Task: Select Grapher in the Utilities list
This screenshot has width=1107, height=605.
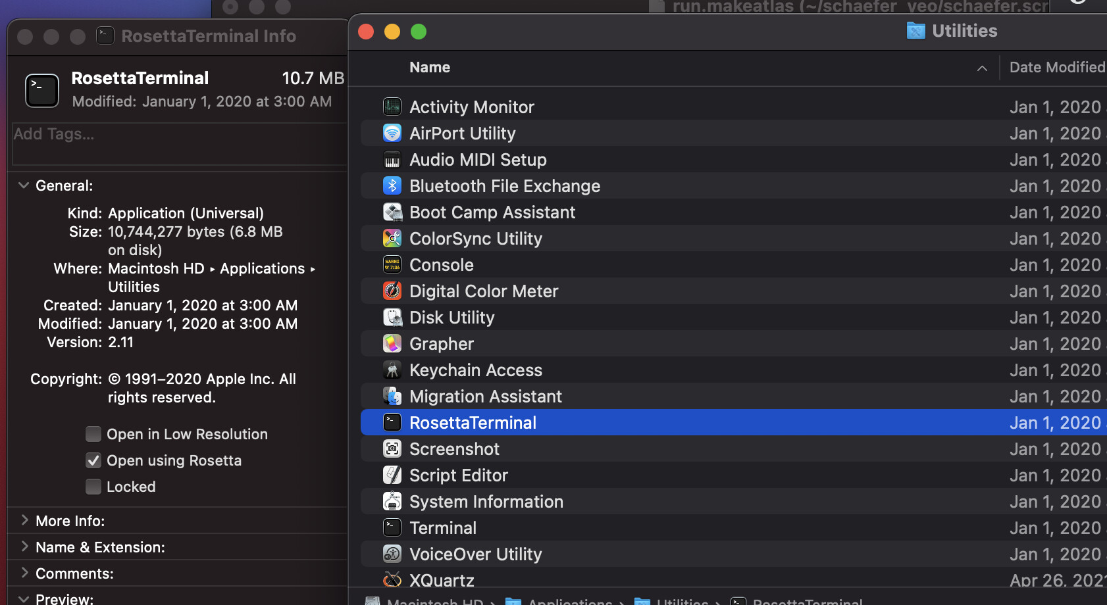Action: point(442,343)
